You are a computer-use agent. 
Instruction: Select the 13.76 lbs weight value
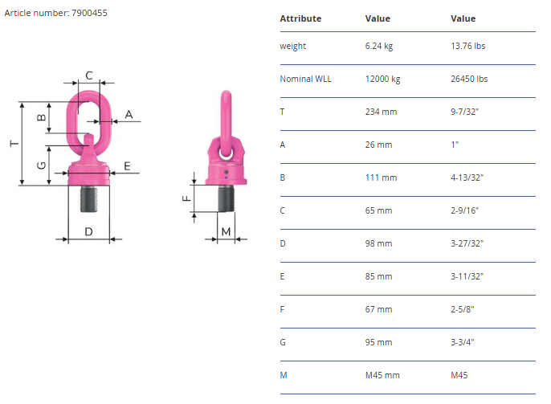(x=468, y=46)
